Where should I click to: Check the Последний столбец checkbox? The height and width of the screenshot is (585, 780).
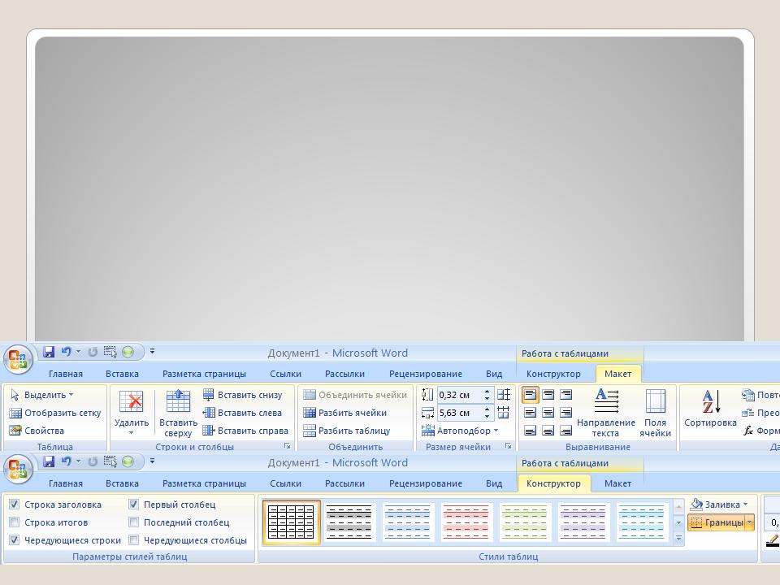(133, 522)
